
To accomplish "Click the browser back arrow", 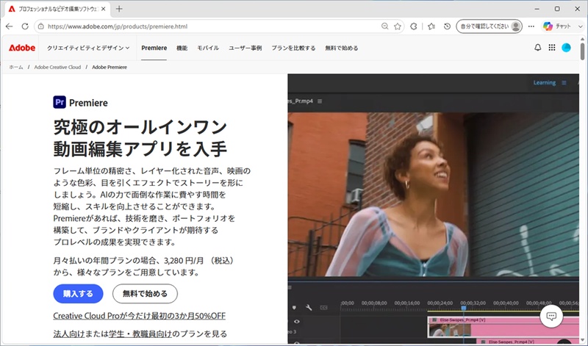I will tap(10, 26).
